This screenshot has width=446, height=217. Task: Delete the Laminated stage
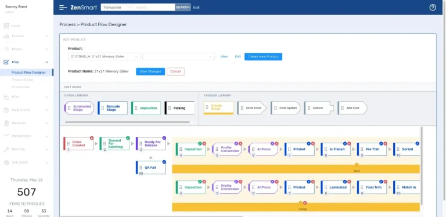tap(349, 182)
